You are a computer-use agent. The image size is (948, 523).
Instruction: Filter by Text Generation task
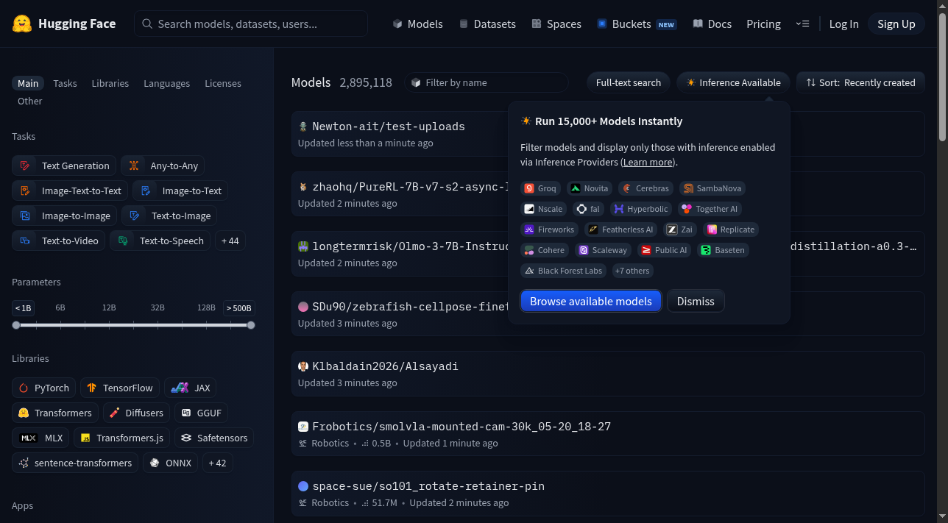(x=64, y=166)
